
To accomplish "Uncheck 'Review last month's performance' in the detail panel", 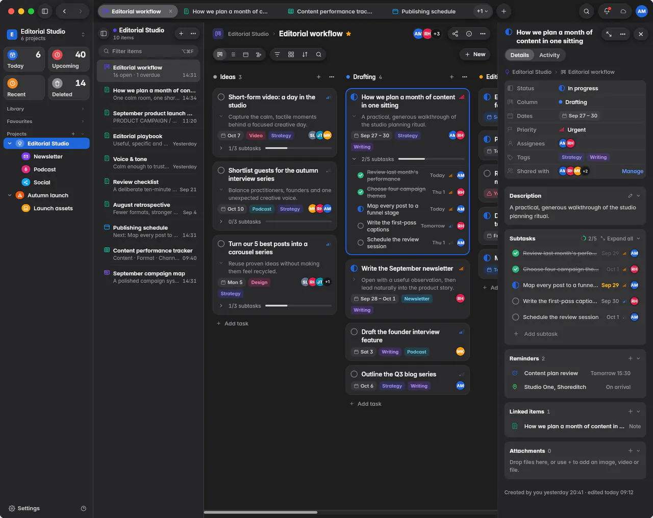I will point(515,253).
